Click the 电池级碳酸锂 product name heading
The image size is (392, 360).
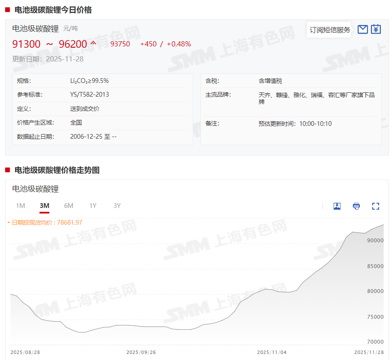tap(35, 29)
